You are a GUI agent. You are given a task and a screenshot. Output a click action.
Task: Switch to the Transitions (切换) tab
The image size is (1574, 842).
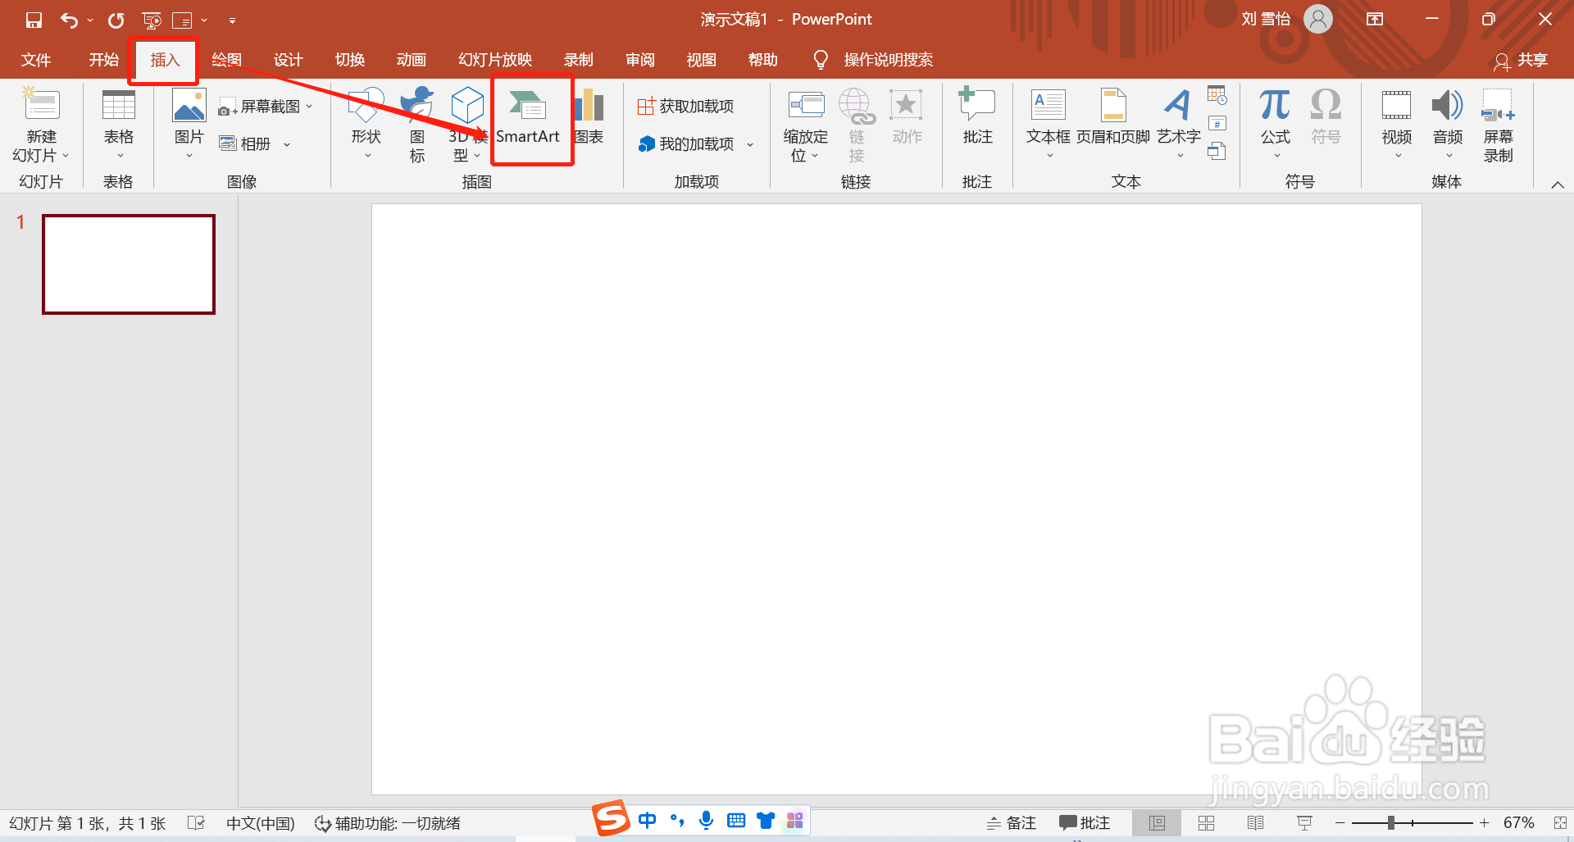pyautogui.click(x=350, y=60)
